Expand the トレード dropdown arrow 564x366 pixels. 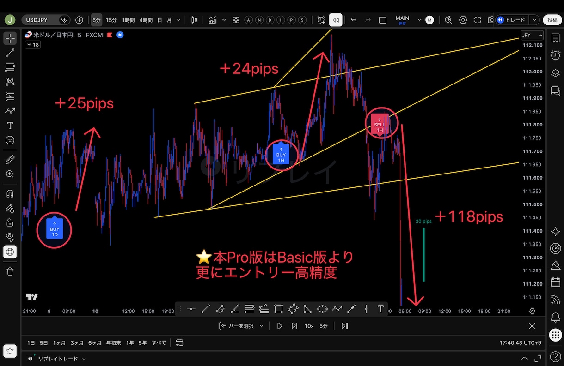tap(534, 20)
